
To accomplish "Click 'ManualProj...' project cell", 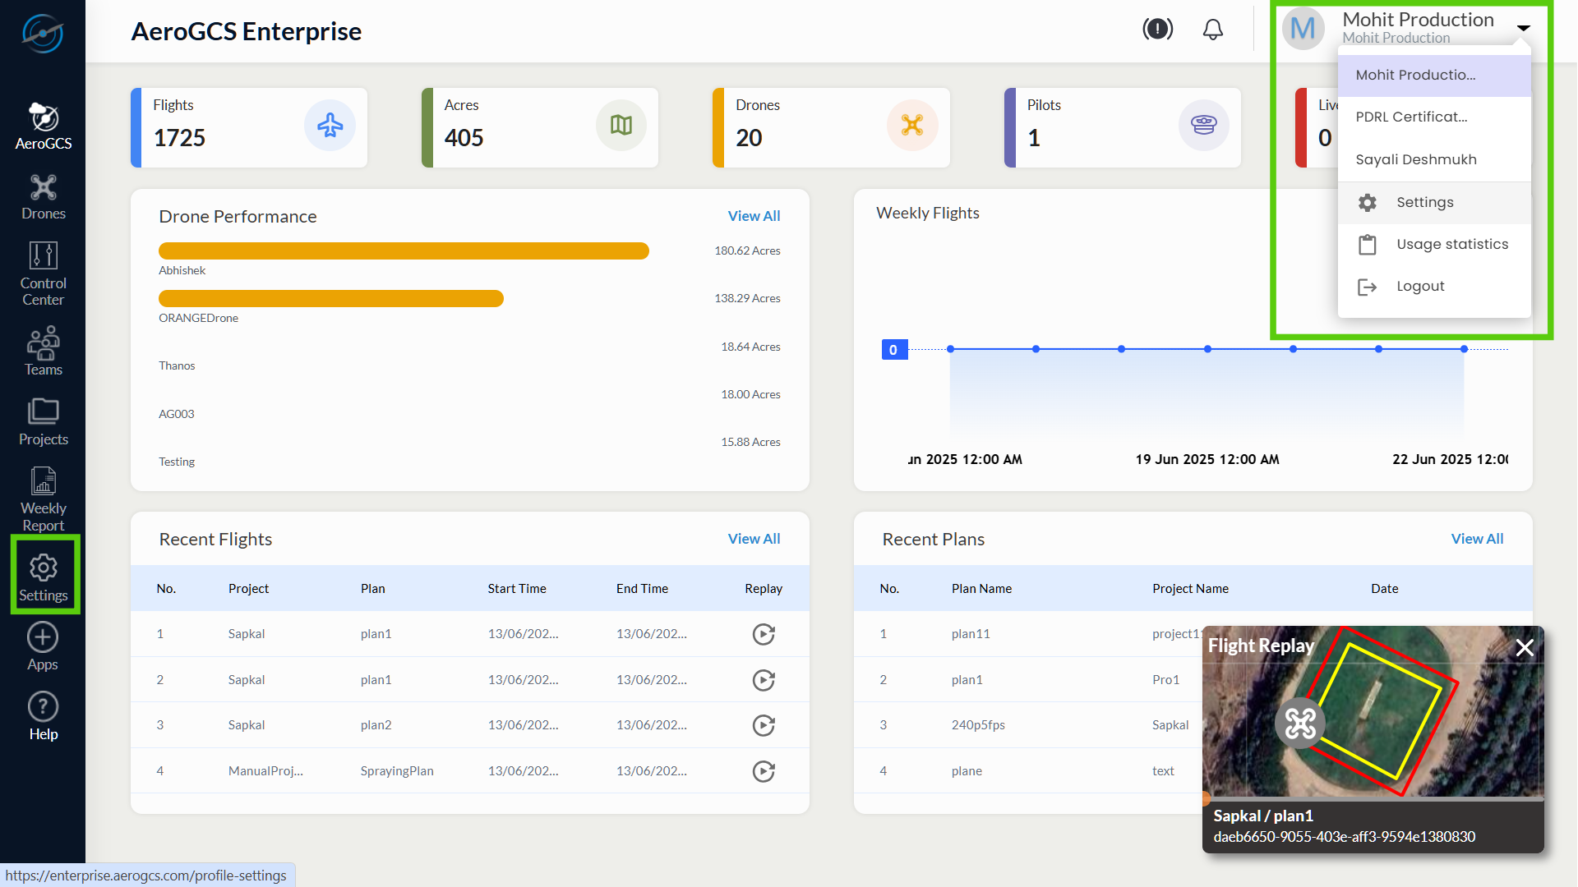I will pyautogui.click(x=265, y=771).
